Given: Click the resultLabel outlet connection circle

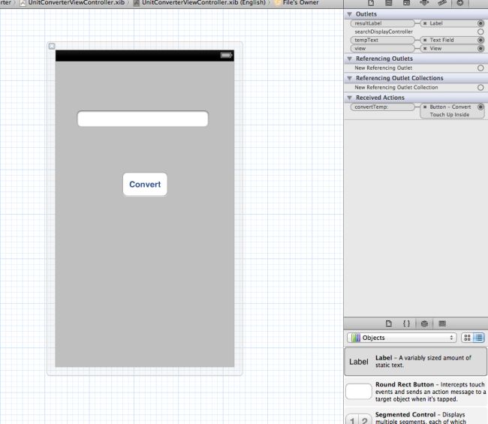Looking at the screenshot, I should 480,23.
